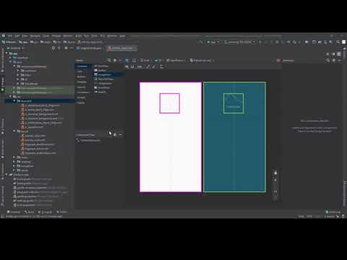347x260 pixels.
Task: Open the Logcat tool window tab
Action: [x=46, y=212]
